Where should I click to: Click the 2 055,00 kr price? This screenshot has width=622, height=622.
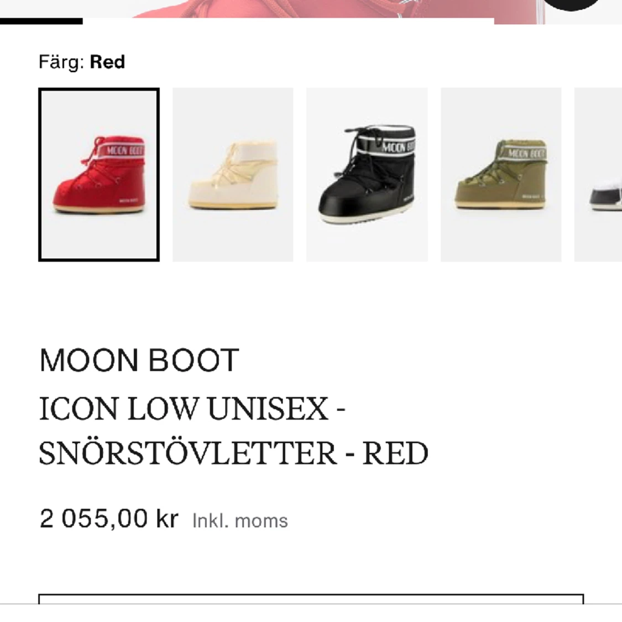tap(109, 519)
